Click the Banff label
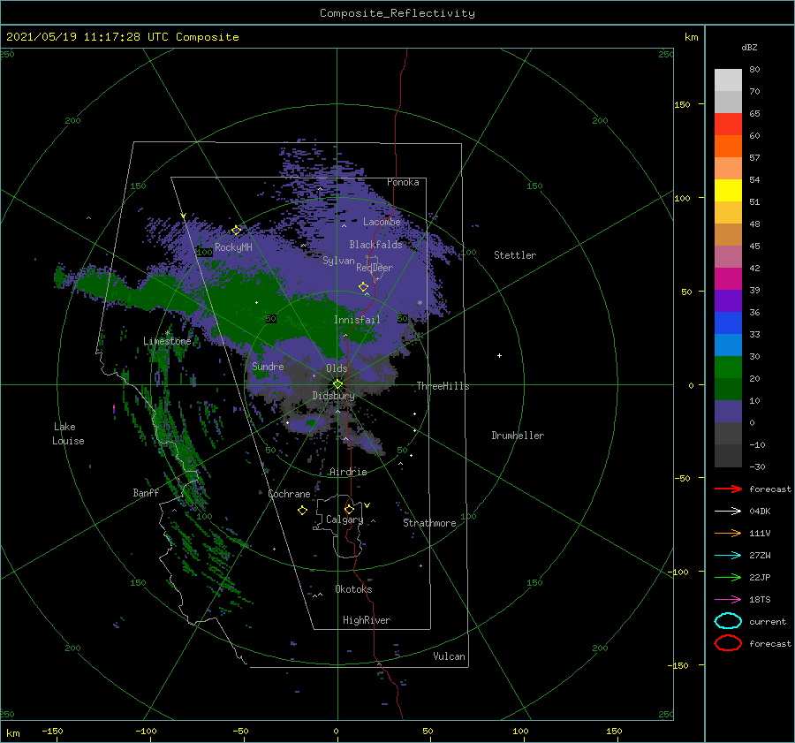 146,492
